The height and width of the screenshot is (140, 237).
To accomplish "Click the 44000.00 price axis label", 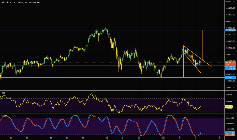I will [x=231, y=74].
